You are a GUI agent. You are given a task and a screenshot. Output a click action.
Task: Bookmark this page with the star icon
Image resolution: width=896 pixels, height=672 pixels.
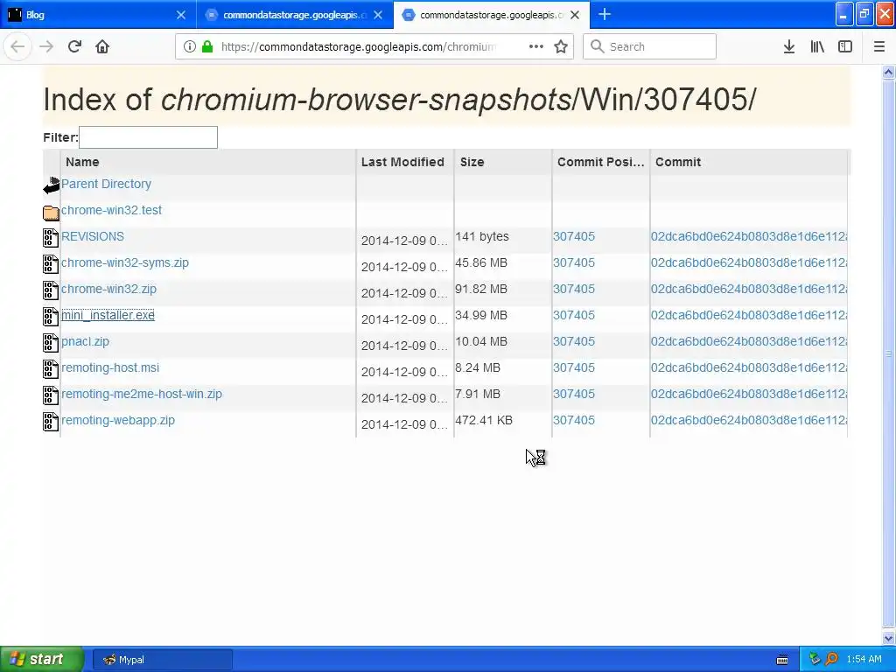561,47
